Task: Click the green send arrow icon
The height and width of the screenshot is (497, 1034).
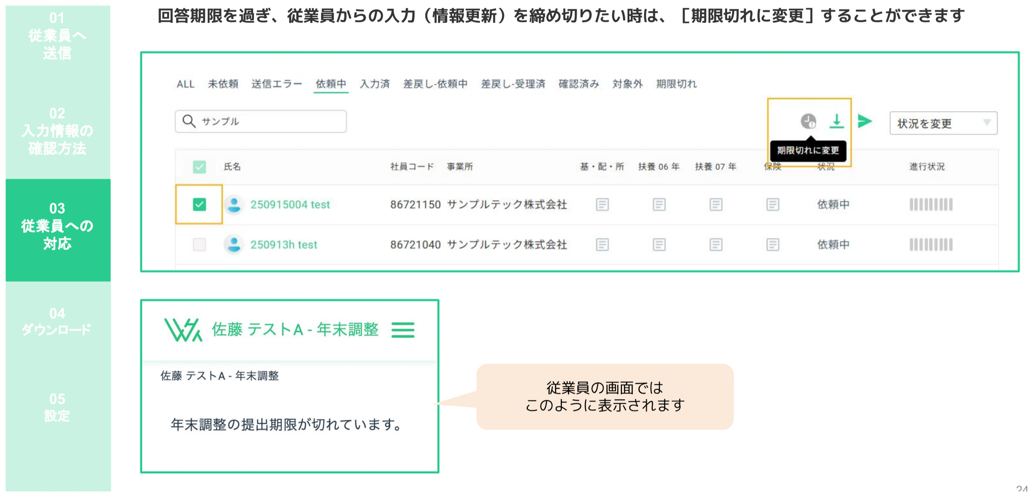Action: (865, 121)
